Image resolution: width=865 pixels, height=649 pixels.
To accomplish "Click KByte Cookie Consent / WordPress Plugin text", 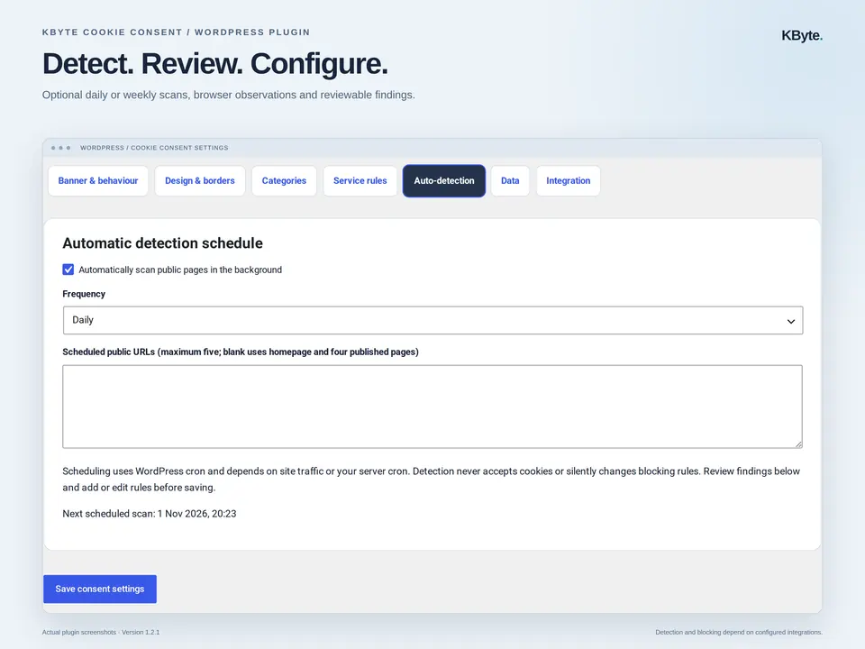I will pos(176,32).
